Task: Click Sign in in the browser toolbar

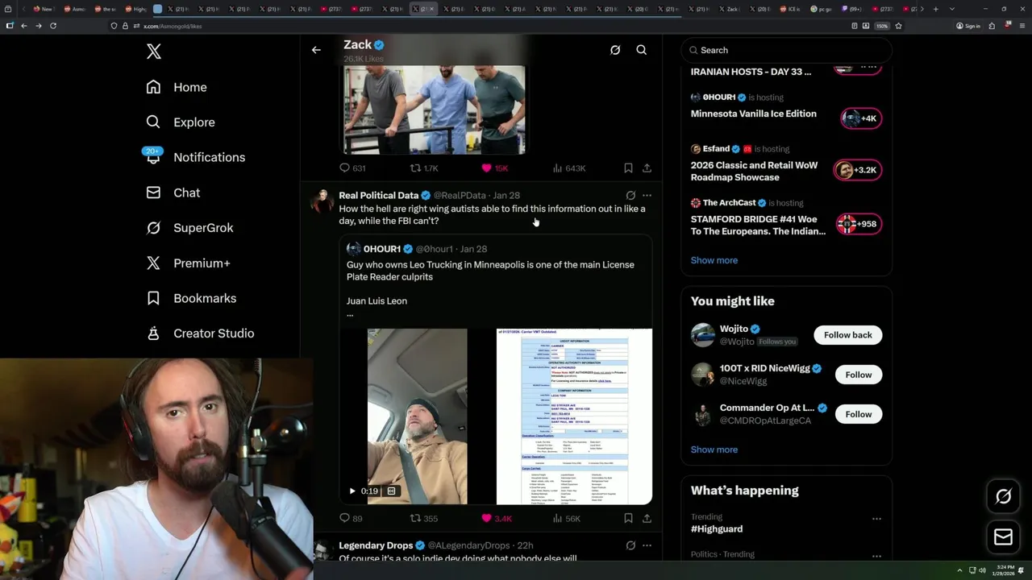Action: (968, 26)
